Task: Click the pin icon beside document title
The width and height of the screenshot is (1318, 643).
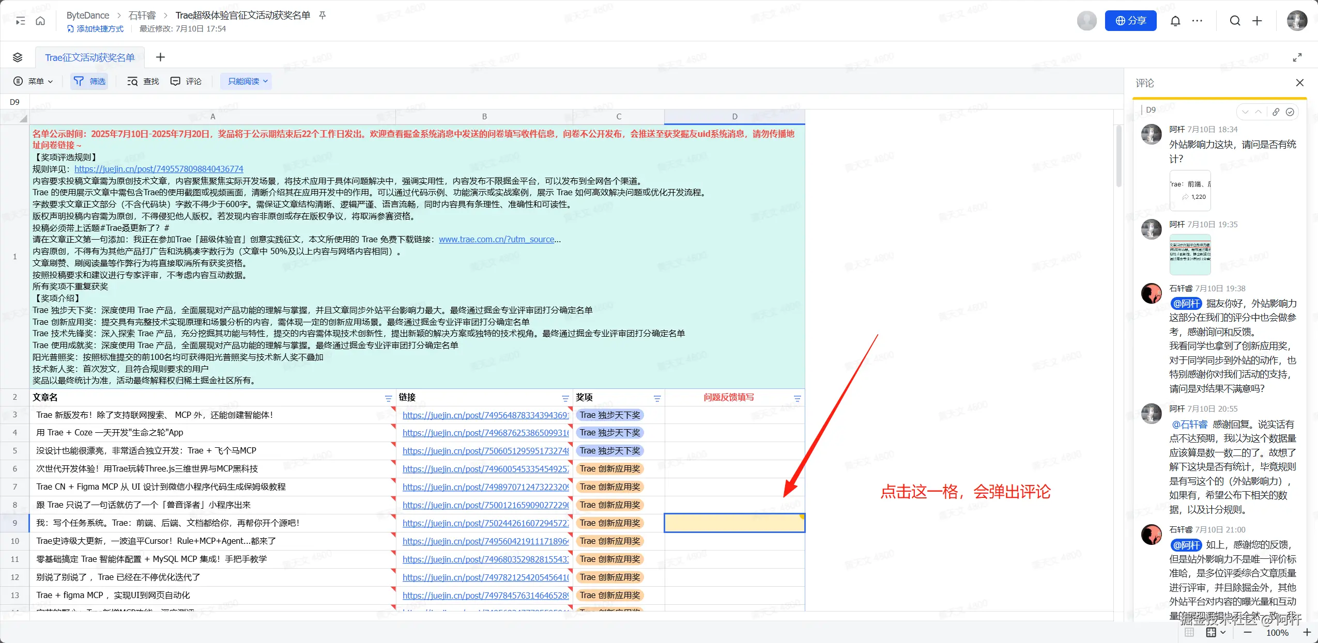Action: click(323, 15)
